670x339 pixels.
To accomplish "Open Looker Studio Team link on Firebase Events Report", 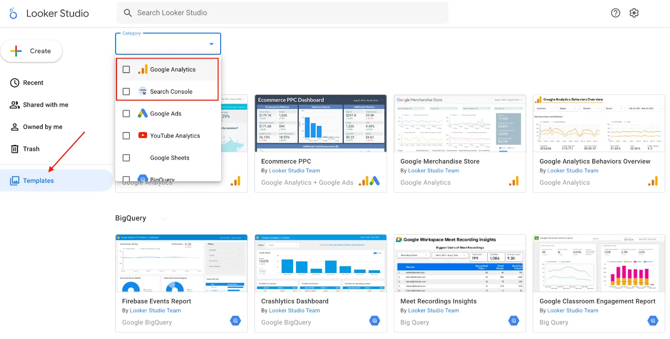I will coord(155,311).
